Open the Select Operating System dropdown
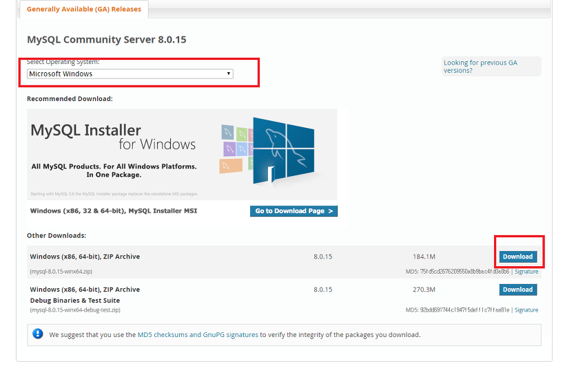 [x=130, y=74]
